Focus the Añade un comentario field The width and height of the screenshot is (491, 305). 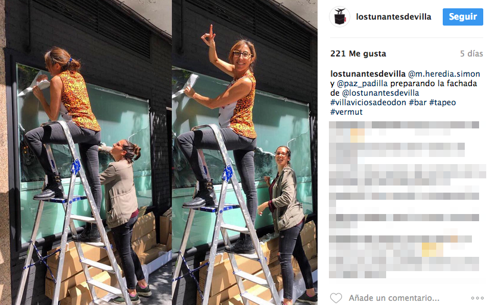click(394, 298)
